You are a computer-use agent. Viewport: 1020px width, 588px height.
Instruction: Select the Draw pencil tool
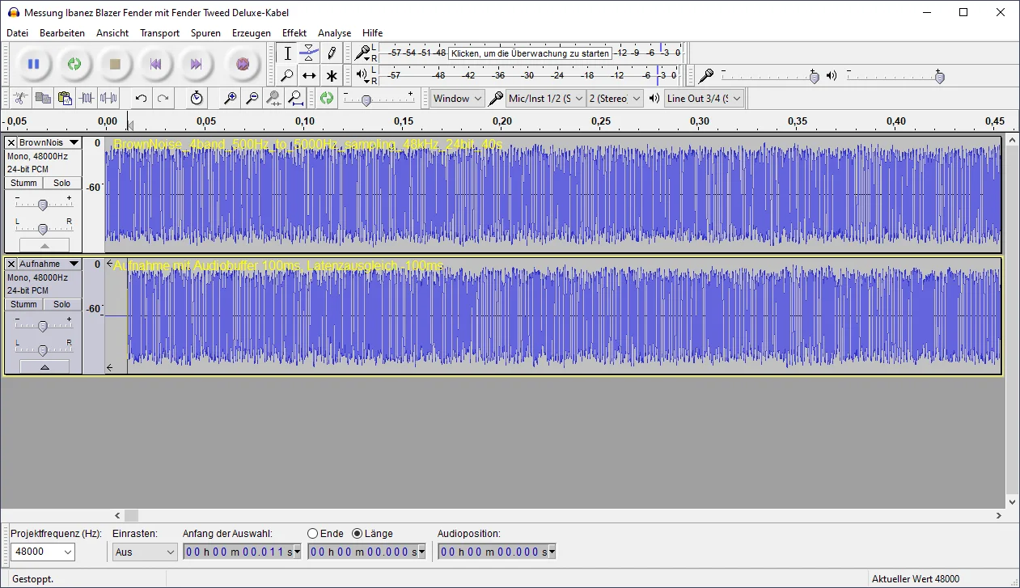pos(331,53)
